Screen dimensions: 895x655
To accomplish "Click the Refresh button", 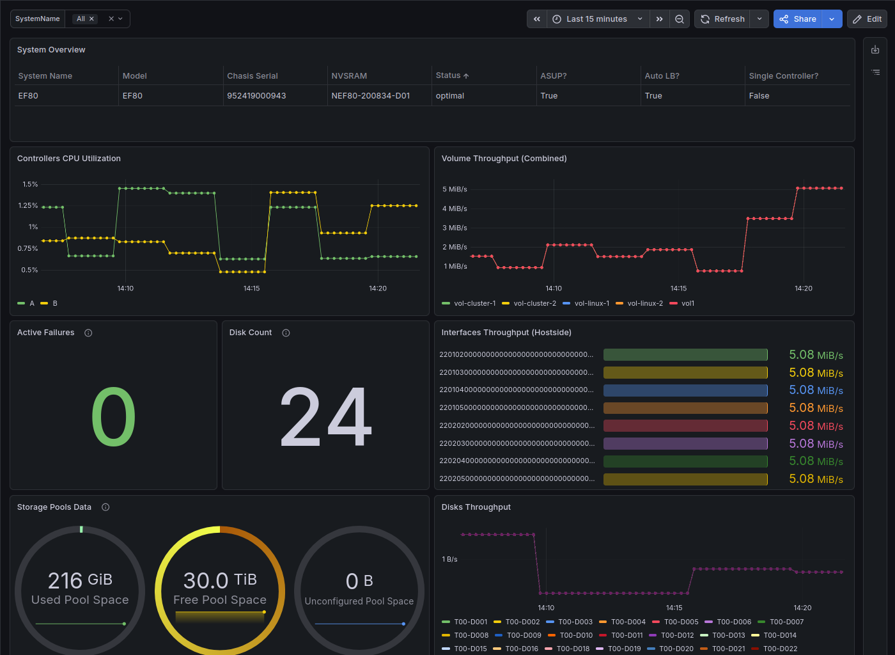I will (722, 19).
